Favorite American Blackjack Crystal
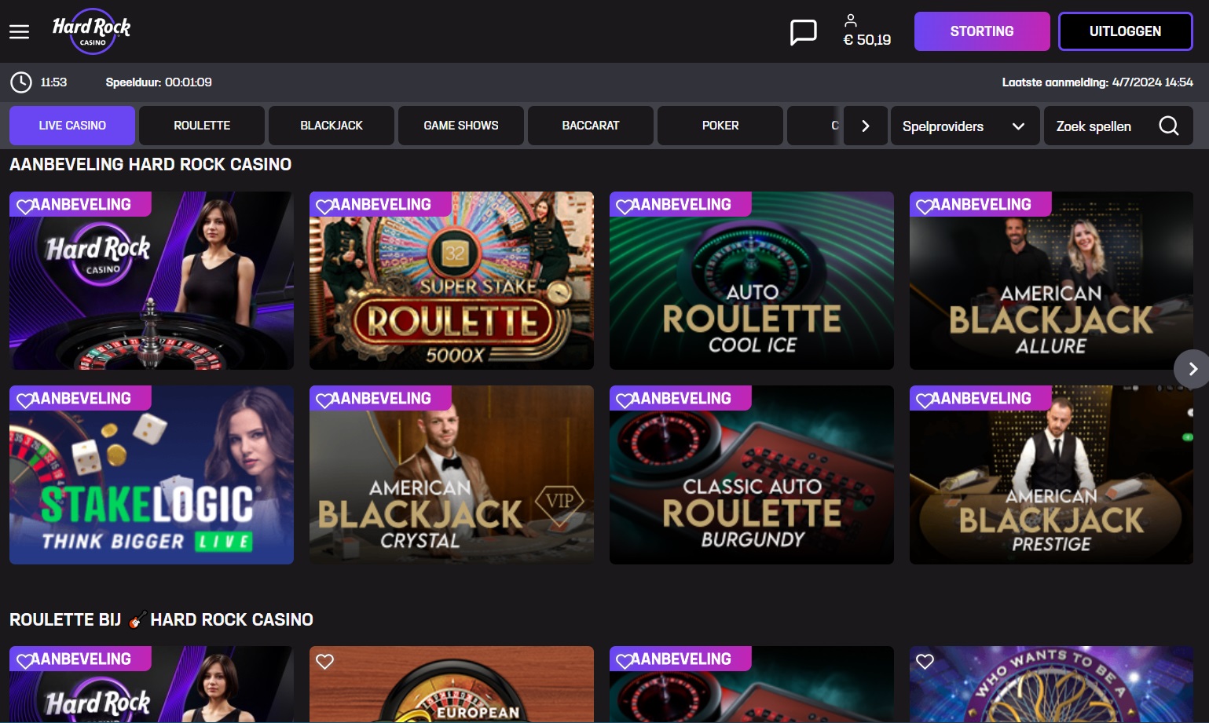Image resolution: width=1209 pixels, height=723 pixels. click(x=324, y=400)
